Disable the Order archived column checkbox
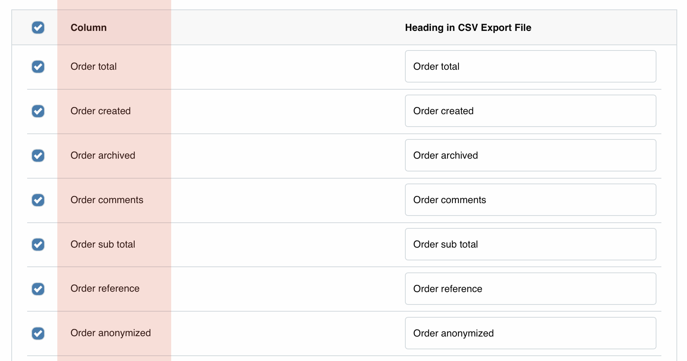This screenshot has width=687, height=361. coord(38,156)
